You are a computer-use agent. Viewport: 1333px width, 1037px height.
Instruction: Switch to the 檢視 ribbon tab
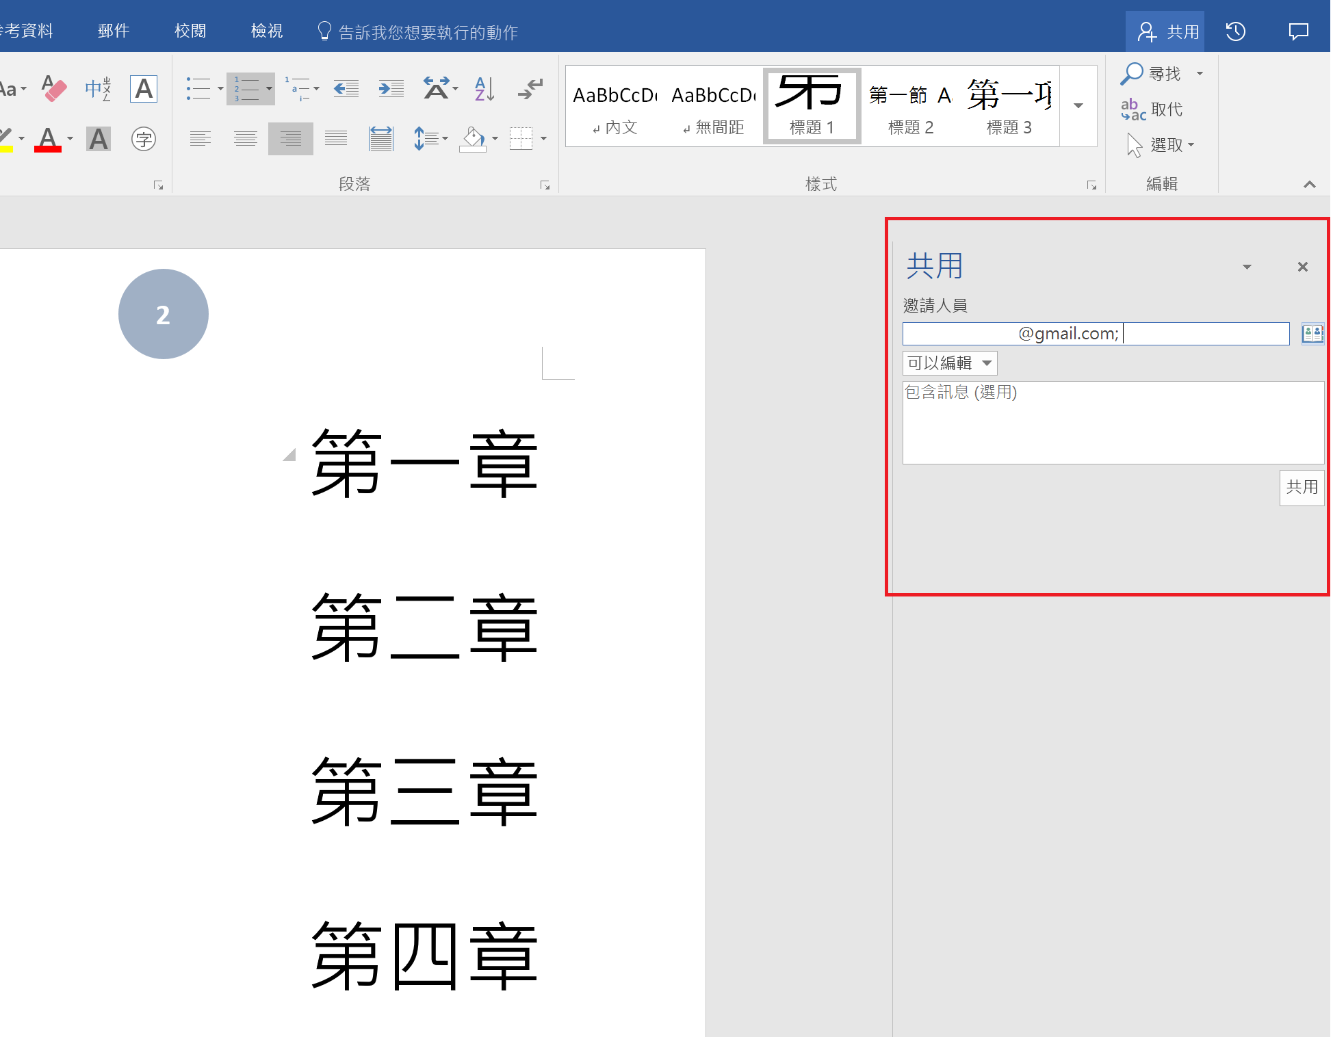click(x=267, y=31)
